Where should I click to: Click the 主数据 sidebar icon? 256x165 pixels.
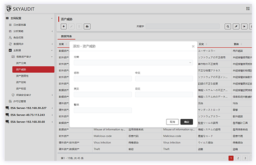(x=10, y=50)
